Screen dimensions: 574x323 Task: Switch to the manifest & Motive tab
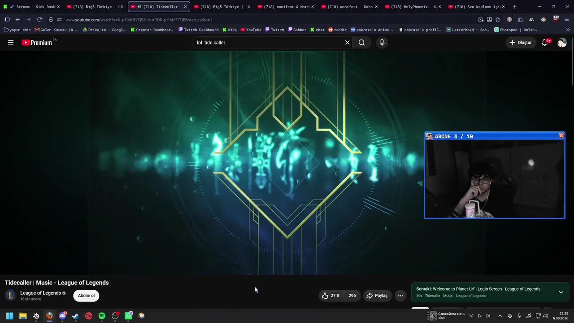pyautogui.click(x=286, y=7)
